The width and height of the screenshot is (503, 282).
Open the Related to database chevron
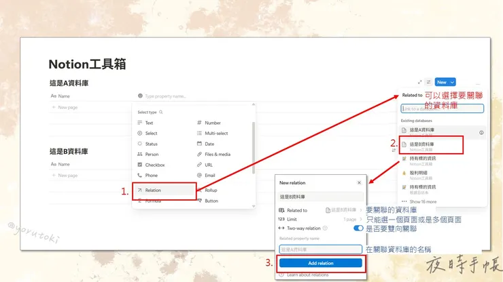pos(361,210)
